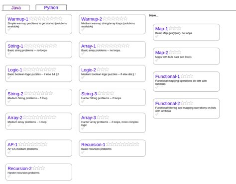Click the star row beside Warmup-2
The width and height of the screenshot is (236, 184).
point(116,19)
